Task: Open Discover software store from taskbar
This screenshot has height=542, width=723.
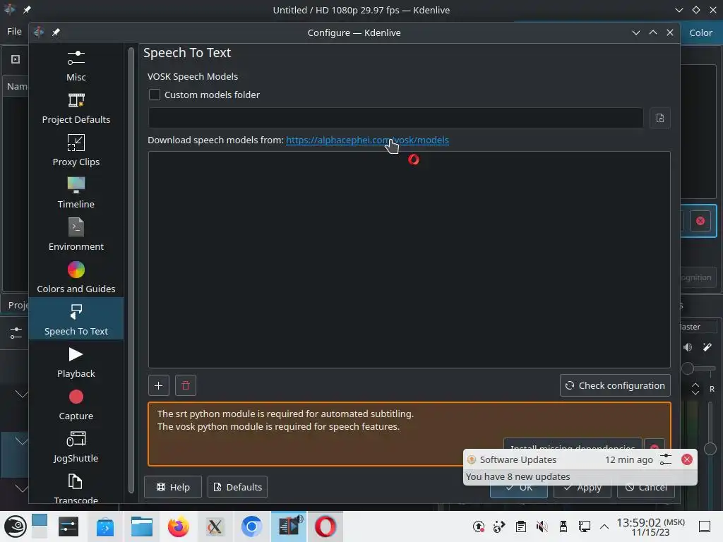Action: click(x=105, y=526)
